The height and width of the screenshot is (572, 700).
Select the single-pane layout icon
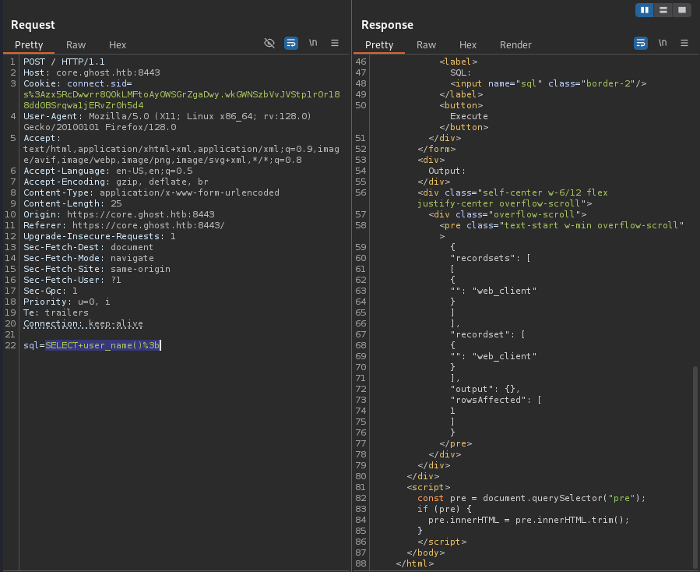coord(681,10)
